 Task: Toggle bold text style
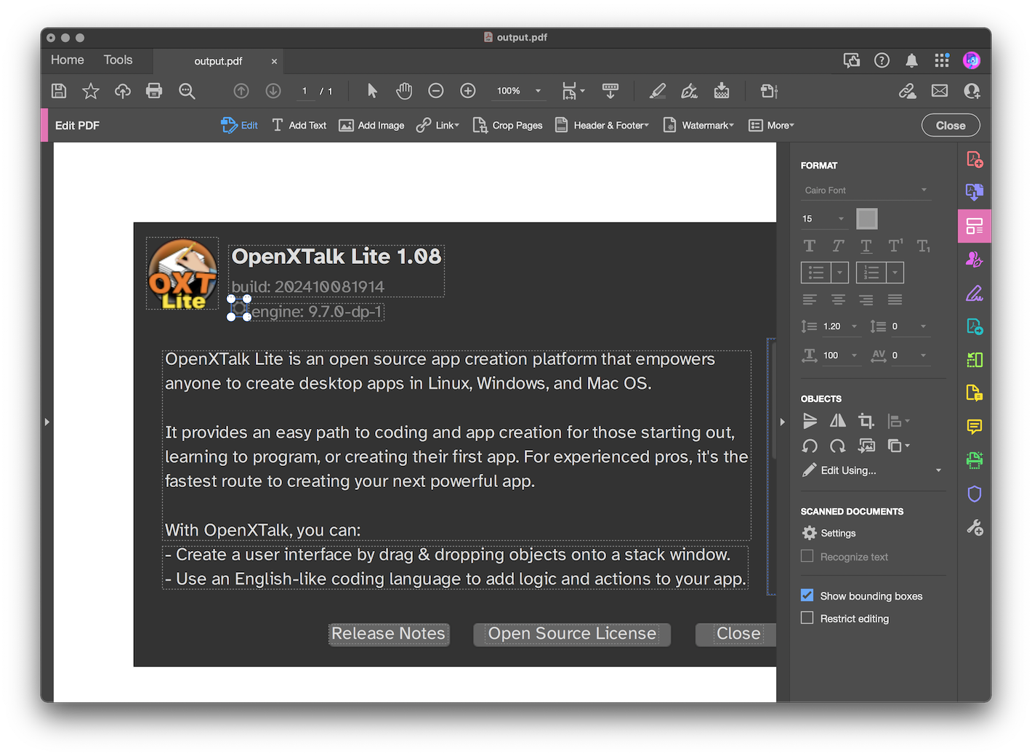click(x=810, y=246)
